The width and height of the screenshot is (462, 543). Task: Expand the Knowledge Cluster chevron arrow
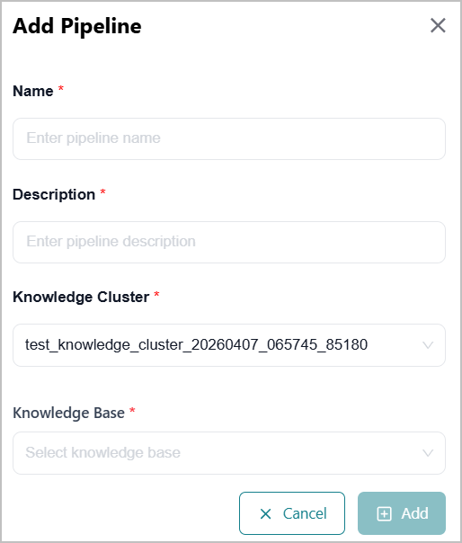pos(428,345)
